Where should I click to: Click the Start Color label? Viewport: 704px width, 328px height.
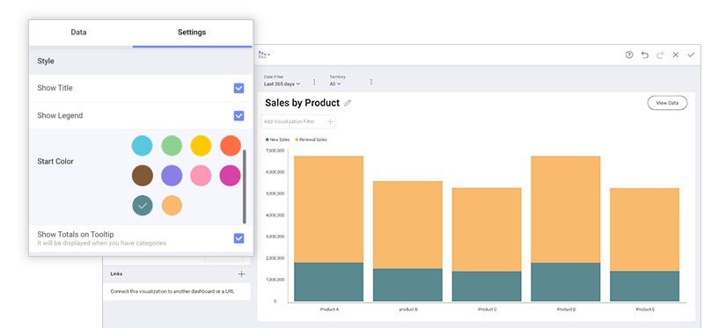pos(55,161)
